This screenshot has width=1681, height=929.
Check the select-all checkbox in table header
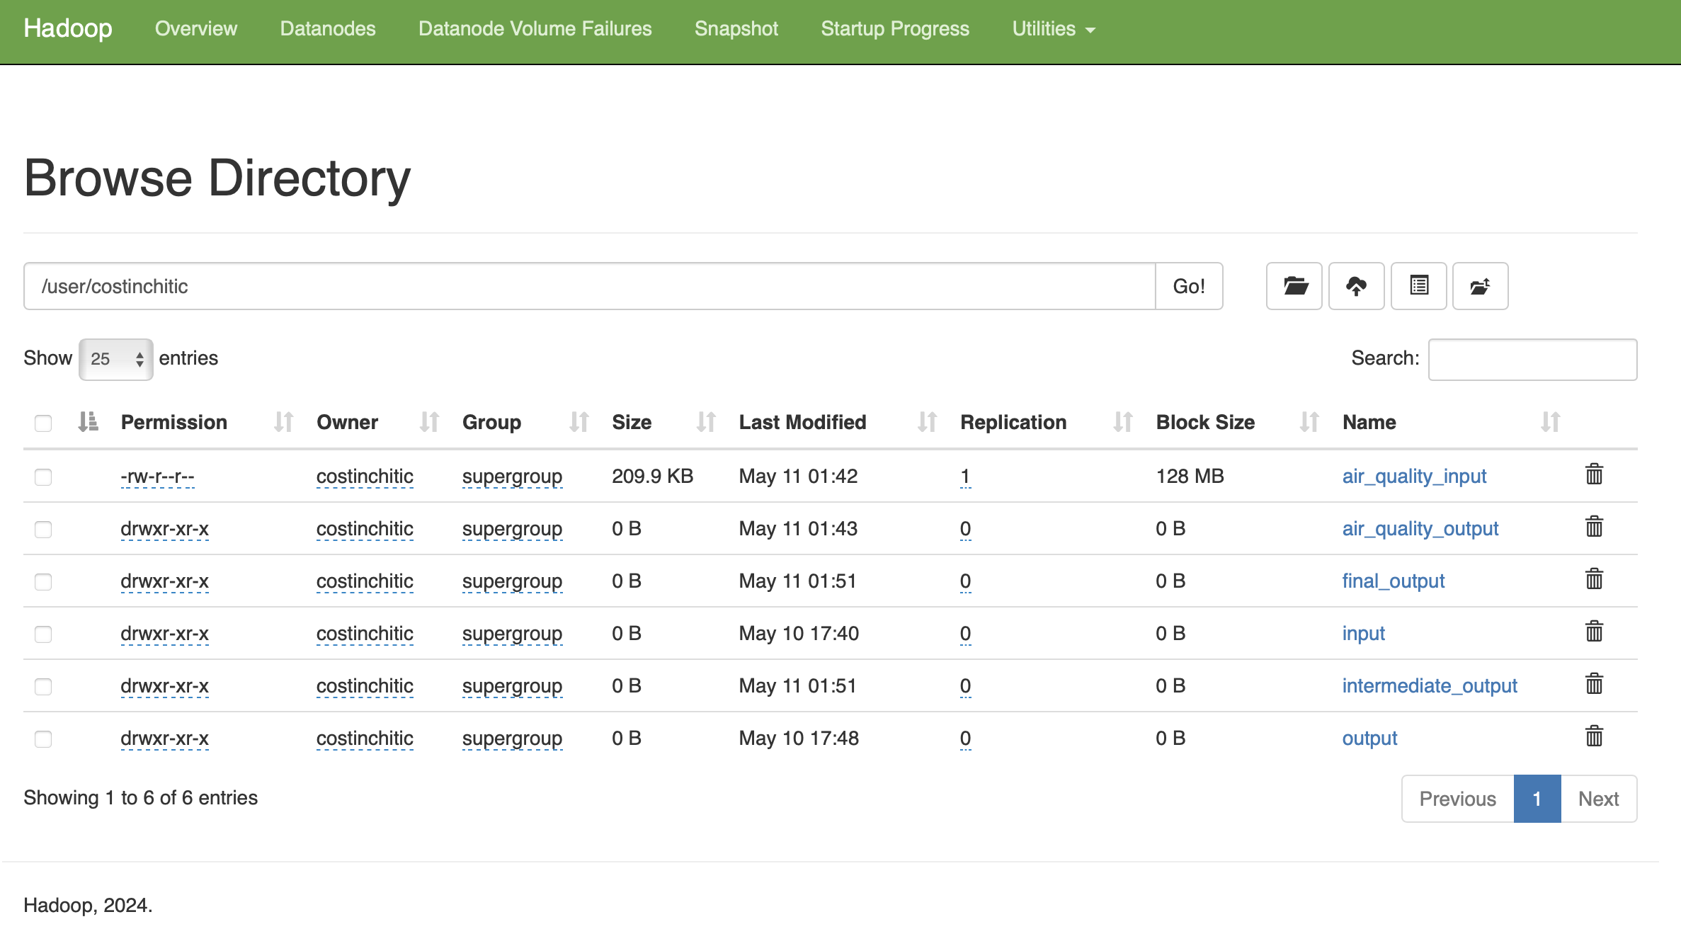tap(43, 423)
